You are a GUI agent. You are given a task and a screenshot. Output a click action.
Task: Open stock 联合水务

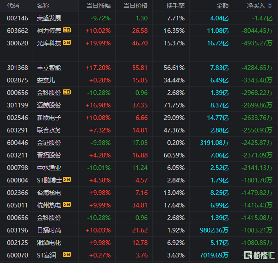49,130
